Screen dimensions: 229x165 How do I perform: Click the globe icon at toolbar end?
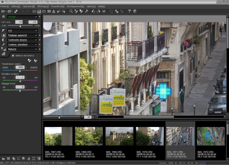point(135,11)
